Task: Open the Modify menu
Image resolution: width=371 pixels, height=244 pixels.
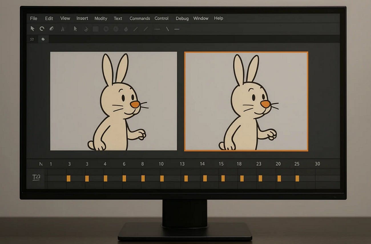Action: pyautogui.click(x=101, y=18)
